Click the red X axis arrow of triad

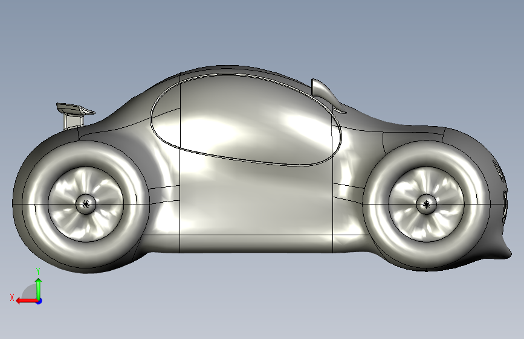tap(27, 301)
